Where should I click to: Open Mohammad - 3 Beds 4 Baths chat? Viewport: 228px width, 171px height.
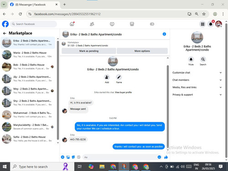point(28,115)
